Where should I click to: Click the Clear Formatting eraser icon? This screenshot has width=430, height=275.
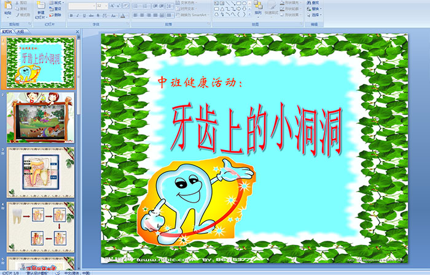tap(126, 6)
